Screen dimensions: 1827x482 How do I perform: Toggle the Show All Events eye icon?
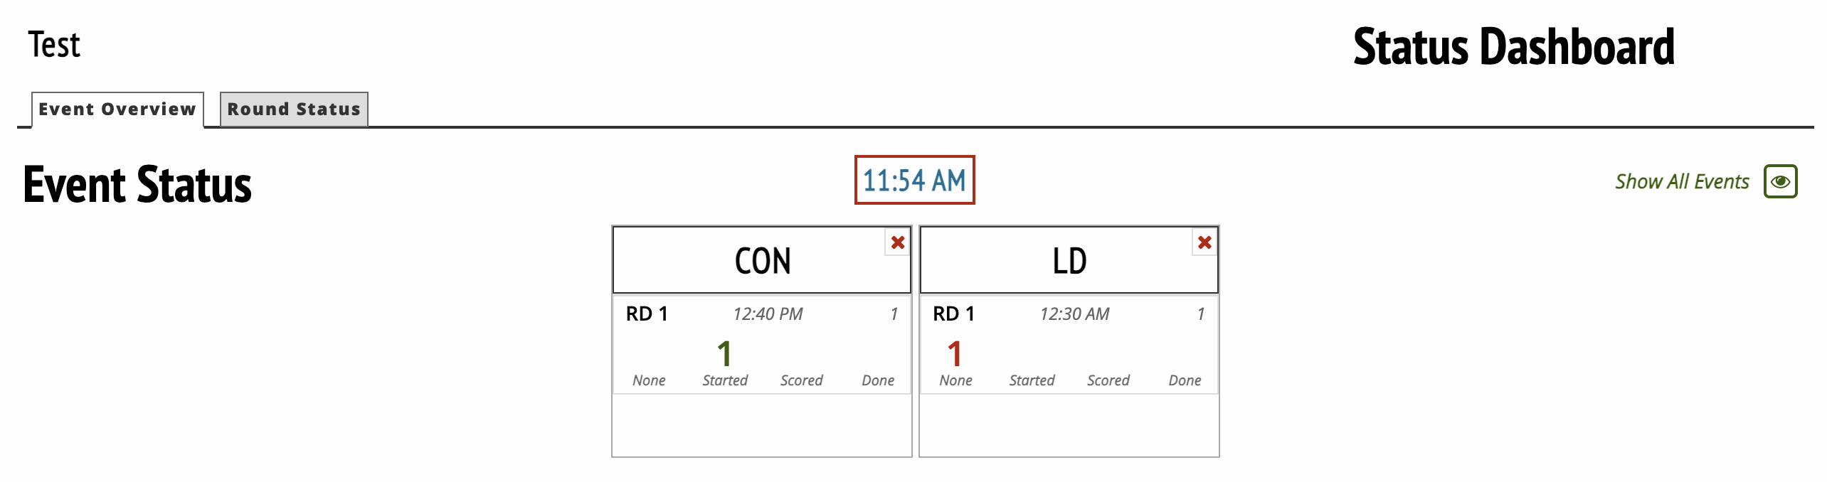pos(1780,181)
